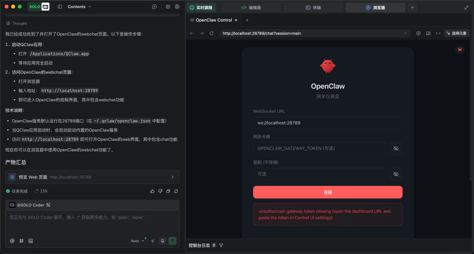Regenerate the response with refresh icon
The height and width of the screenshot is (254, 474).
[176, 191]
